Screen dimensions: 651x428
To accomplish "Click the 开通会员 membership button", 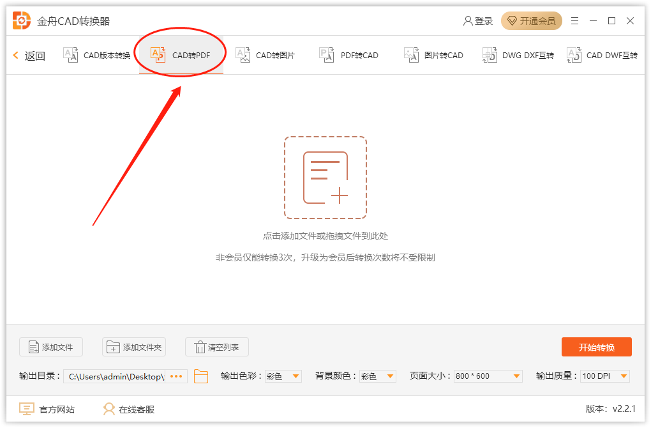I will (x=532, y=21).
